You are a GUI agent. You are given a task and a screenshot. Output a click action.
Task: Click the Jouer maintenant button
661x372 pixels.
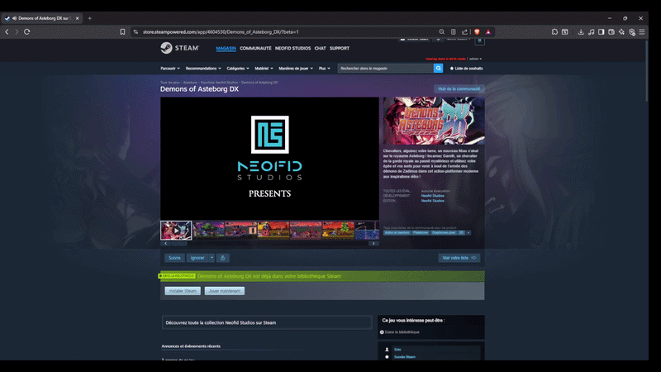tap(224, 291)
